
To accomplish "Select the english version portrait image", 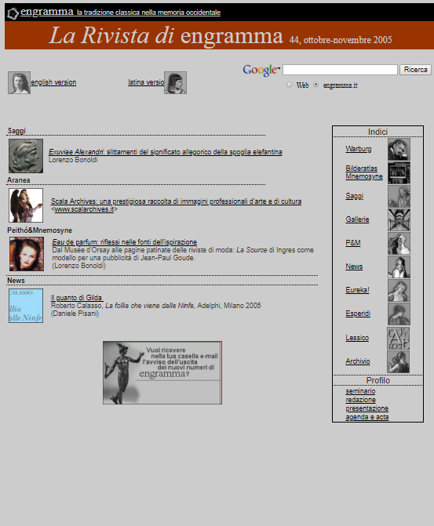I will point(19,82).
